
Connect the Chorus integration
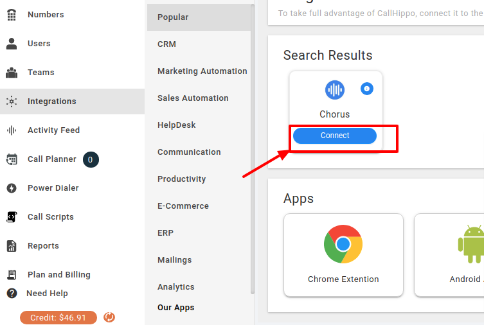click(x=335, y=136)
